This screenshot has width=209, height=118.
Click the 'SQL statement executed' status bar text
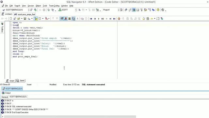[93, 85]
